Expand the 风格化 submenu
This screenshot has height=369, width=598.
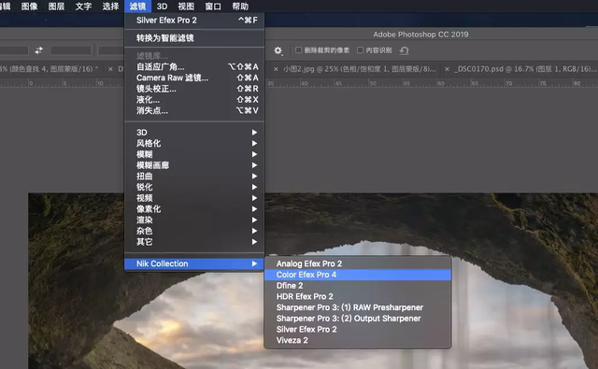[x=194, y=143]
